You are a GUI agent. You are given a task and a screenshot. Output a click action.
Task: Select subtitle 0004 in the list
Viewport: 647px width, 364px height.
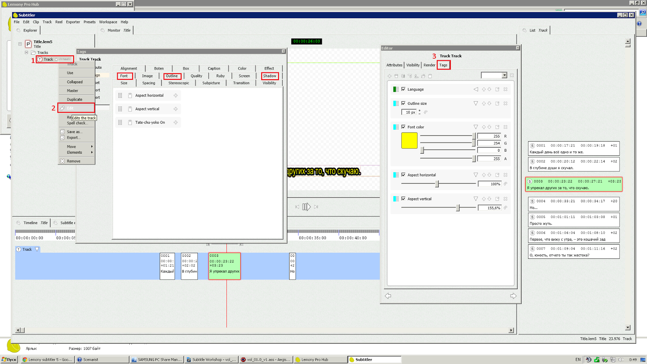(573, 204)
